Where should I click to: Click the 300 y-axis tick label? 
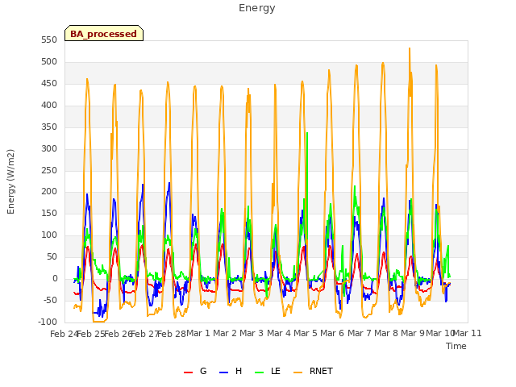point(49,148)
